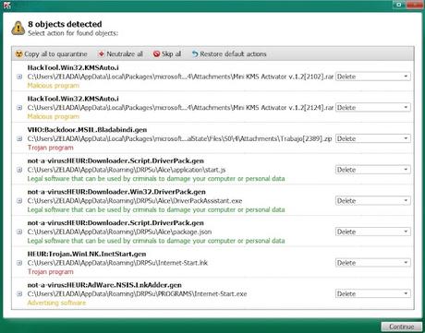Screen dimensions: 425x333
Task: Open action dropdown for KMS Activator [2102].rar
Action: click(372, 77)
